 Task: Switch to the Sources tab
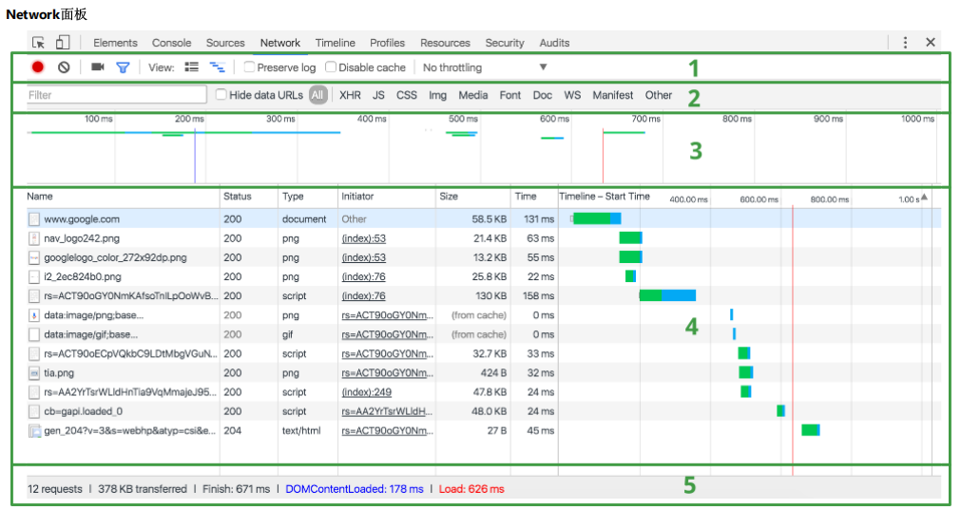click(x=225, y=43)
